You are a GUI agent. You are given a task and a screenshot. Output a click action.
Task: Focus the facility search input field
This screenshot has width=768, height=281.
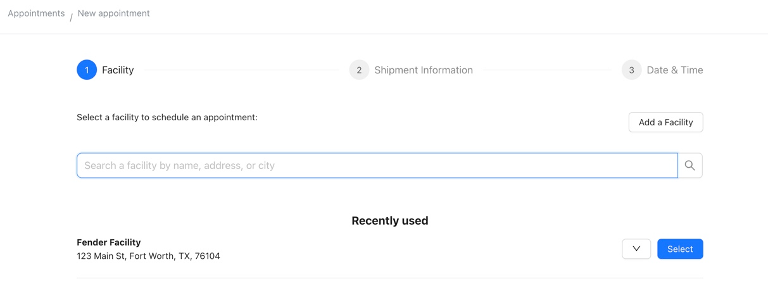click(x=377, y=165)
